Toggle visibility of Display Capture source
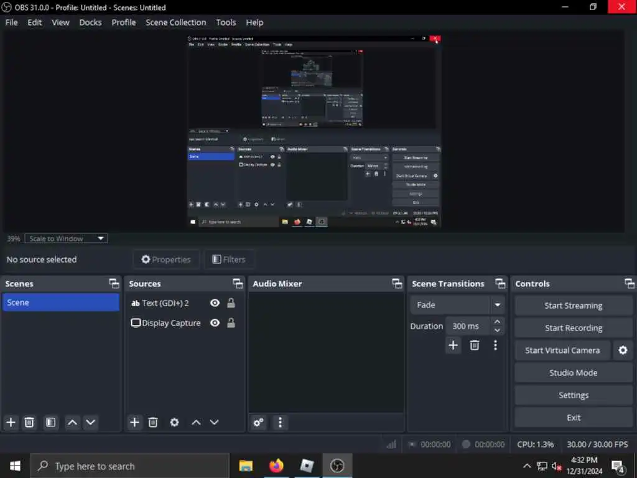 (x=215, y=323)
